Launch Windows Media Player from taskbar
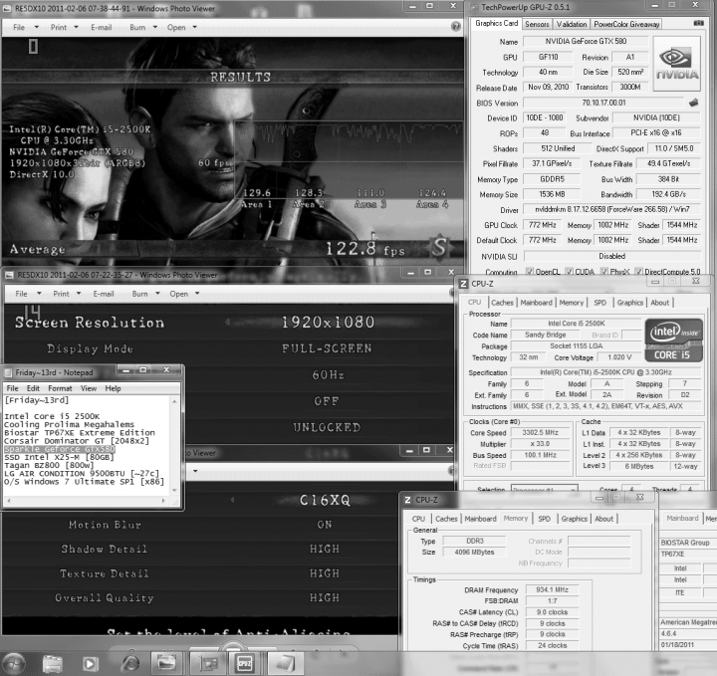 [x=90, y=664]
